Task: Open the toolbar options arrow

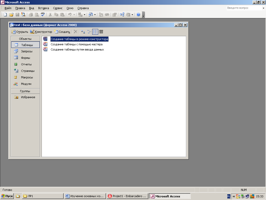Action: point(143,15)
